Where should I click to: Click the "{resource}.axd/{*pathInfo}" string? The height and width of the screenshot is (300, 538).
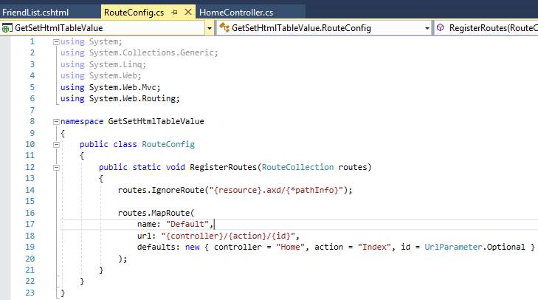(276, 190)
